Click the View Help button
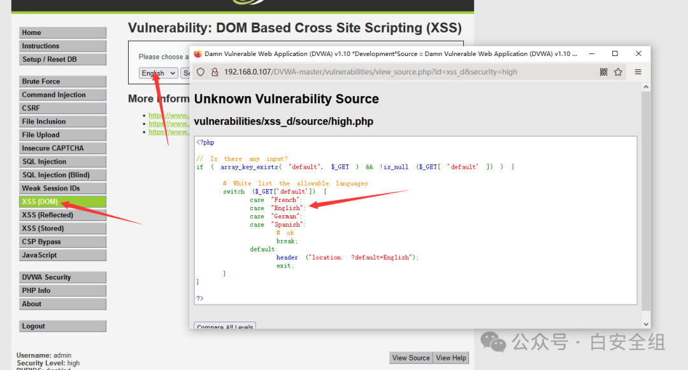Viewport: 688px width, 370px height. [451, 358]
